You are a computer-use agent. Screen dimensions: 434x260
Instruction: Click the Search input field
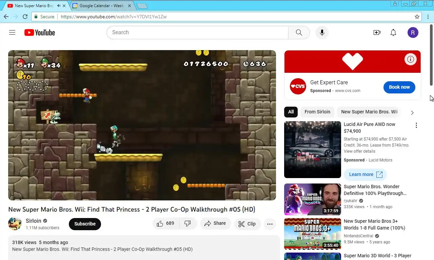[197, 32]
